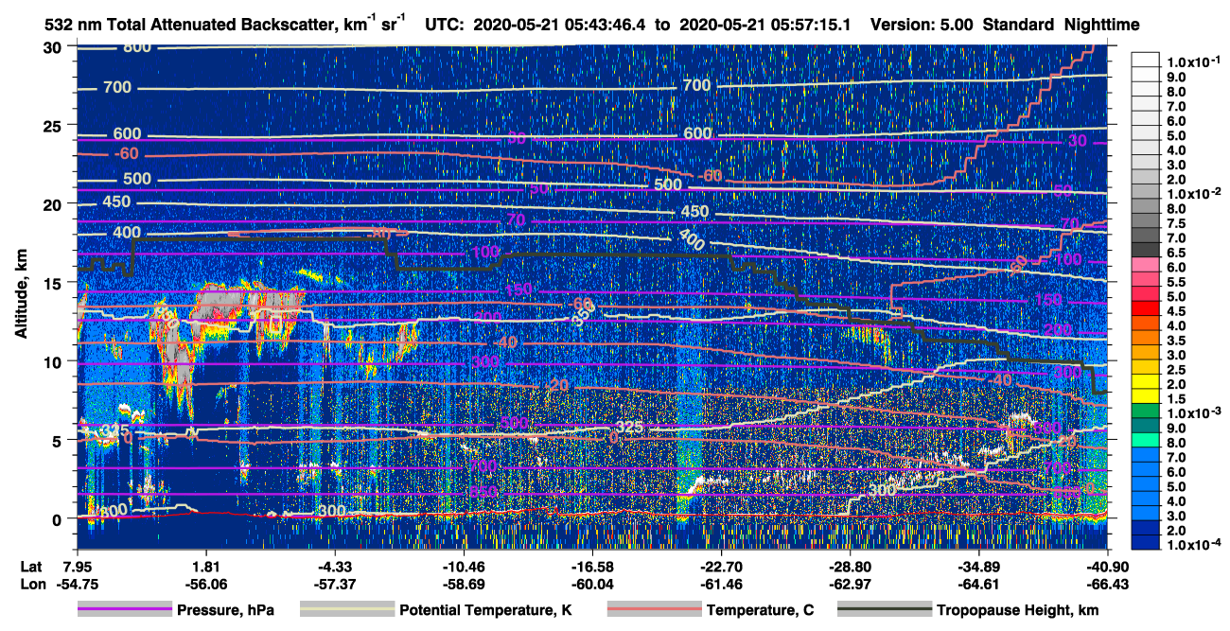
Task: Click the colorbar label 3.5
Action: click(x=1178, y=341)
